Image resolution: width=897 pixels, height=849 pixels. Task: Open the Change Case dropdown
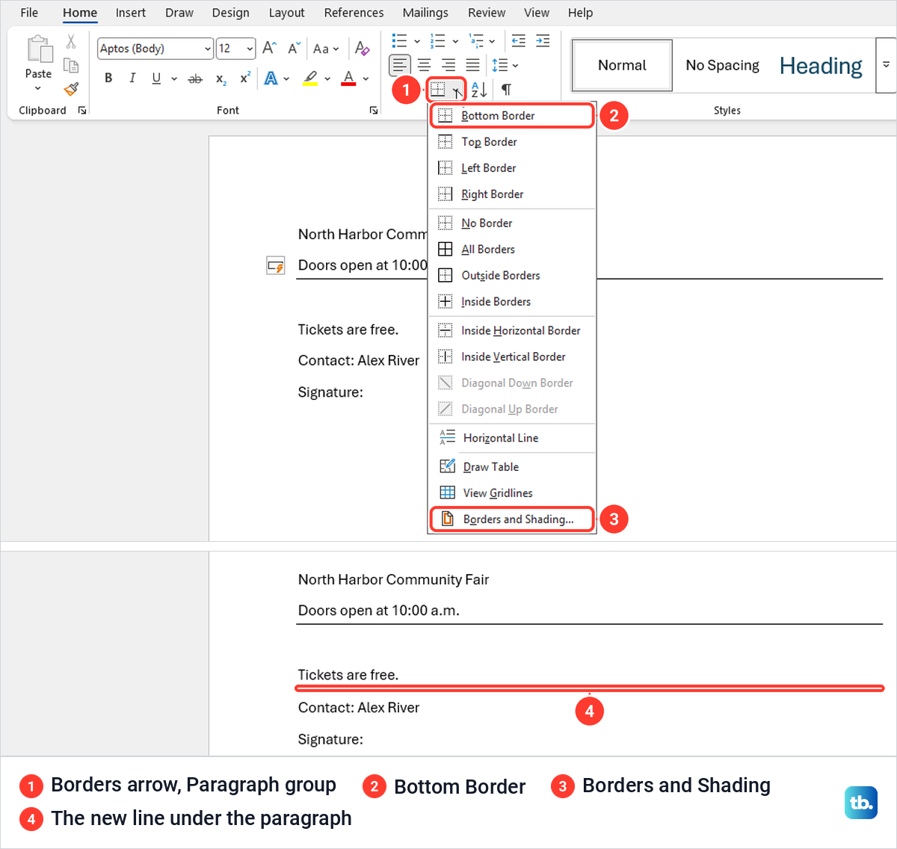(325, 49)
